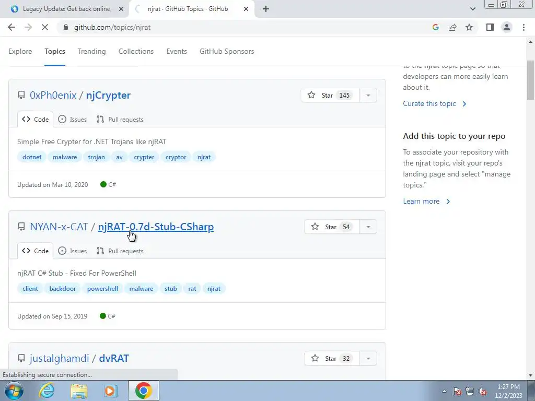Star the njRAT-0.7d-Stub-CSharp repository

(332, 227)
